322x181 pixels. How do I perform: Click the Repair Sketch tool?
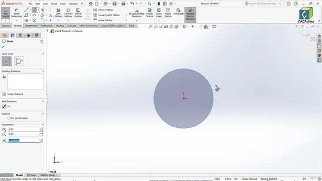[149, 13]
